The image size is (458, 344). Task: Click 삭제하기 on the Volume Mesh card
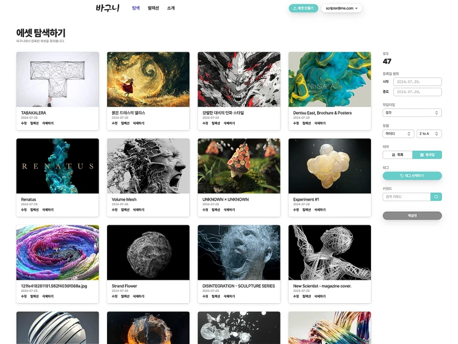coord(139,210)
